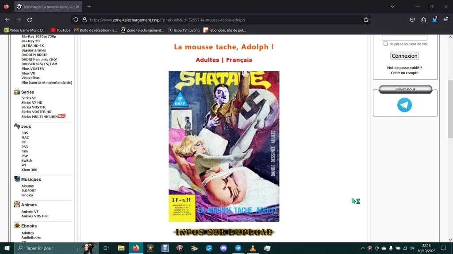Select the Xbox 360 games category
The image size is (453, 254).
coord(29,170)
